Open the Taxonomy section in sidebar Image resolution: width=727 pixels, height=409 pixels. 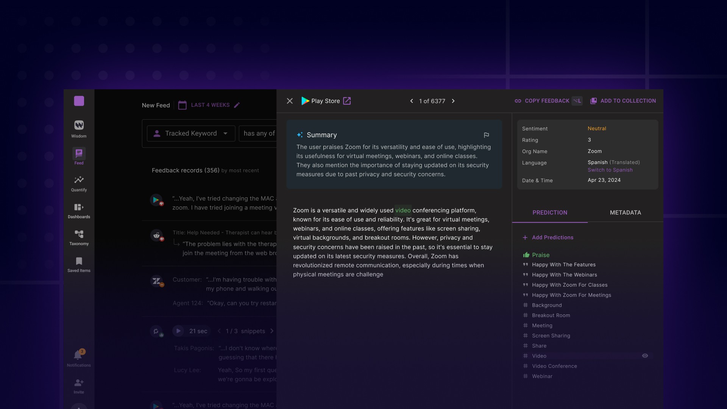pos(79,237)
